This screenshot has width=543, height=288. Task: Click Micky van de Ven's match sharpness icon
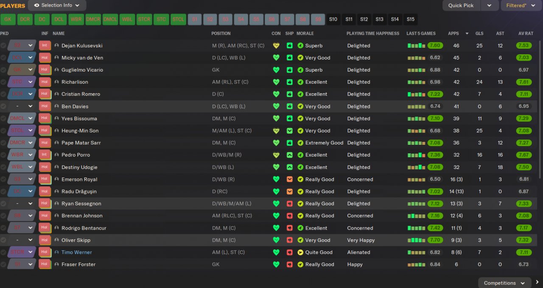[x=290, y=58]
